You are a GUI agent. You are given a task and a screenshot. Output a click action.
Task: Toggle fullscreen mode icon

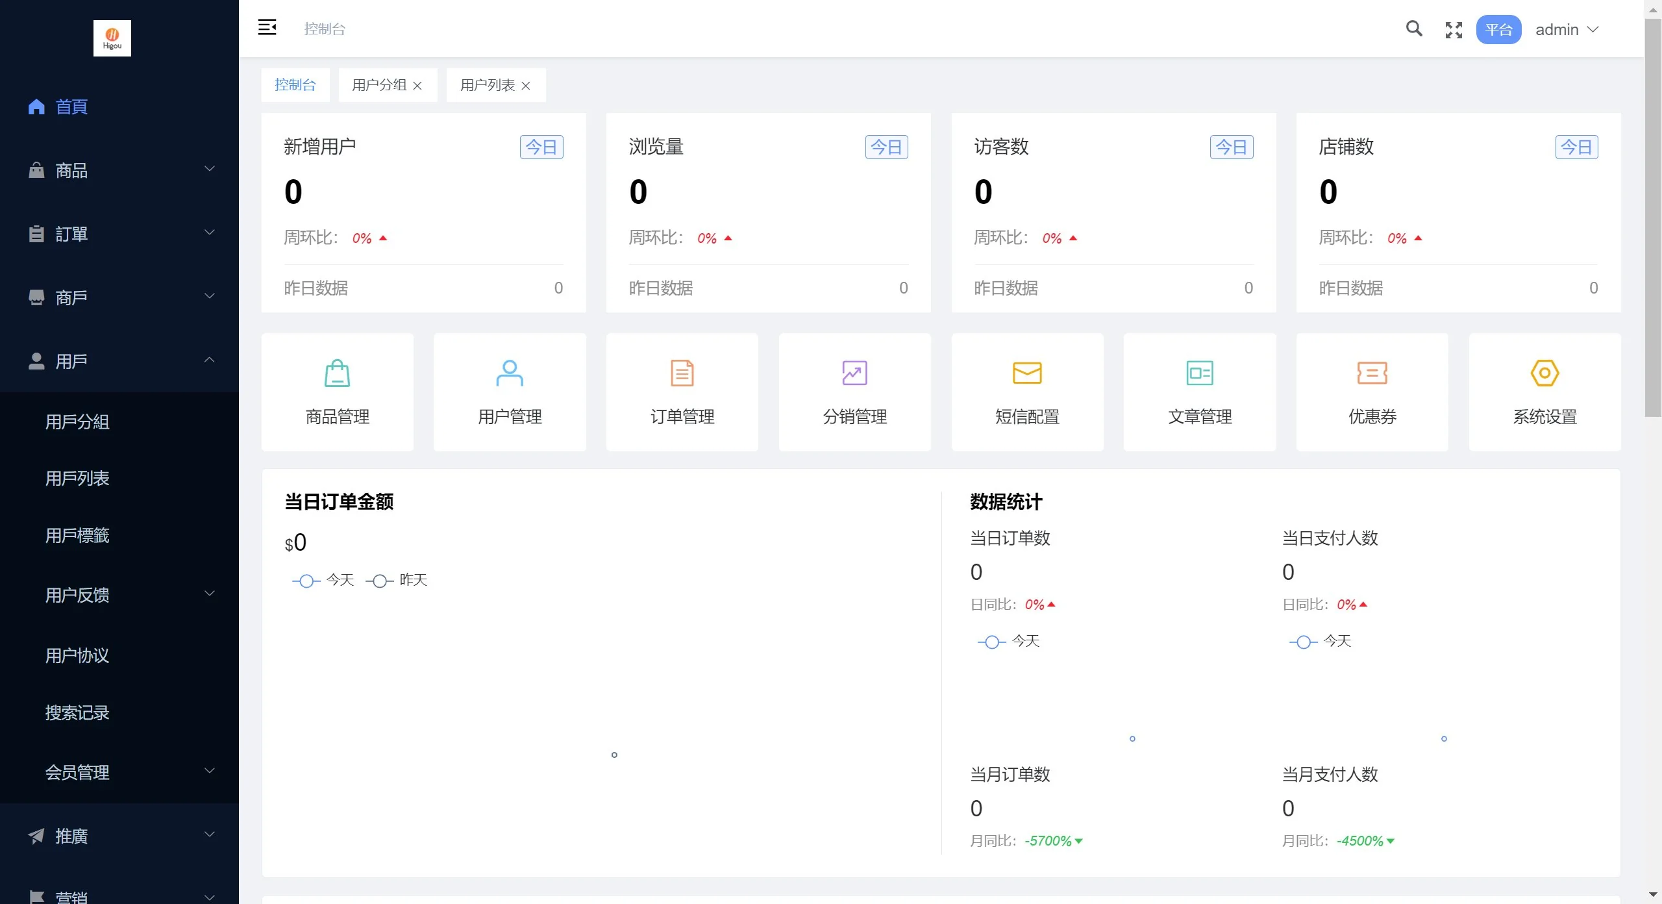pos(1454,30)
